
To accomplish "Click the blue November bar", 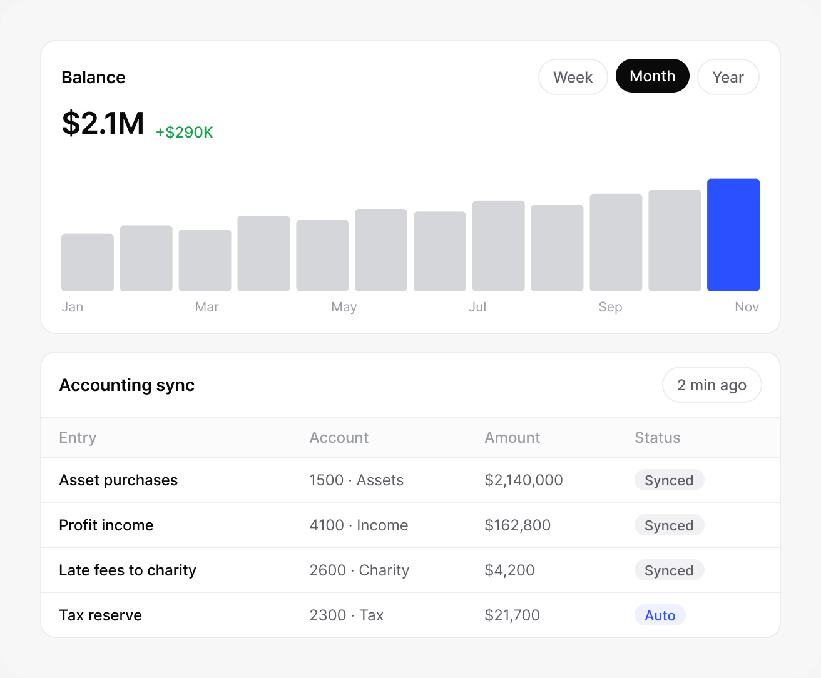I will (733, 235).
